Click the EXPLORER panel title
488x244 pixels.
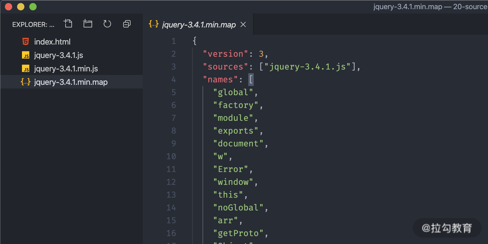[x=33, y=24]
